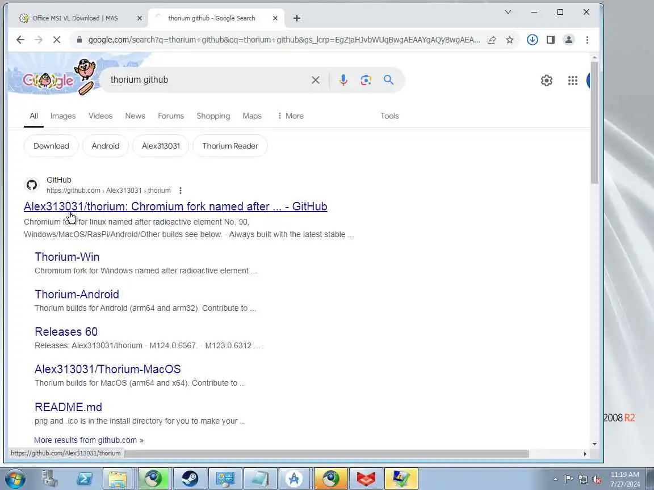654x490 pixels.
Task: Click the vertical scrollbar thumb
Action: click(x=594, y=122)
